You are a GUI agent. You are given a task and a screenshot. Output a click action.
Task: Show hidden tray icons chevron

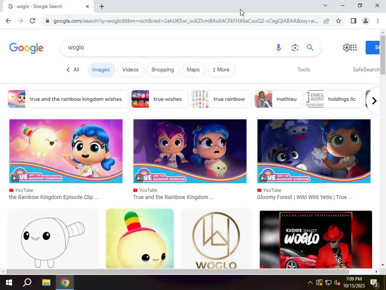click(x=310, y=282)
